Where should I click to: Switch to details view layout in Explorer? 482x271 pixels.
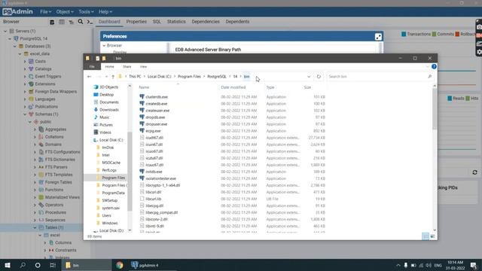[x=426, y=236]
